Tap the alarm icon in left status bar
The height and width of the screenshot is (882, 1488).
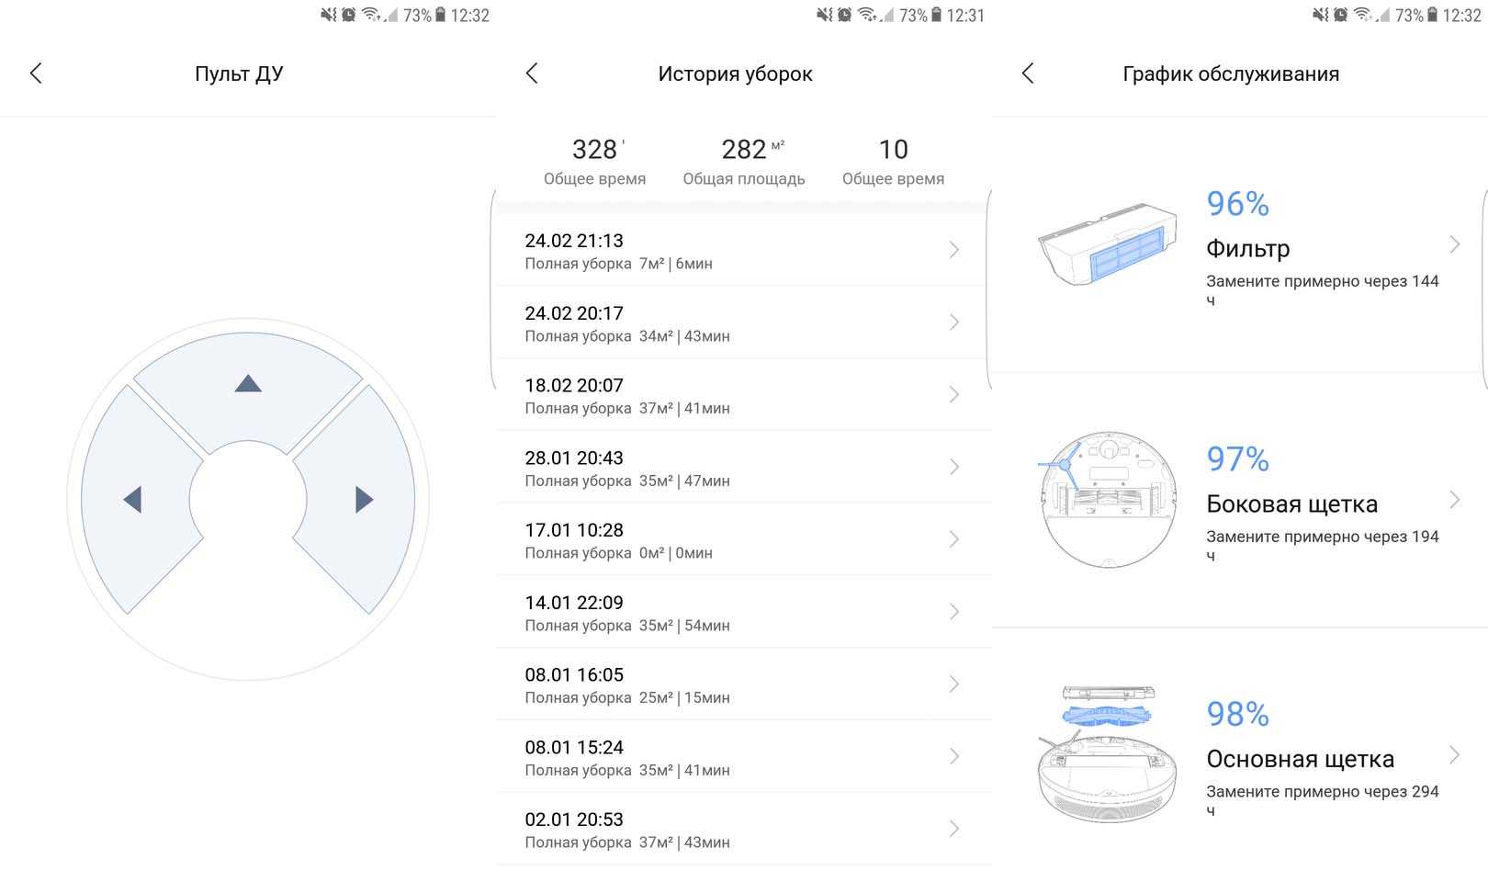[x=349, y=15]
